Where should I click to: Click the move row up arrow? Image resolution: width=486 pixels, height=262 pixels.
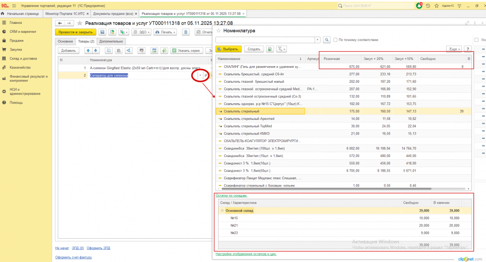pos(89,50)
